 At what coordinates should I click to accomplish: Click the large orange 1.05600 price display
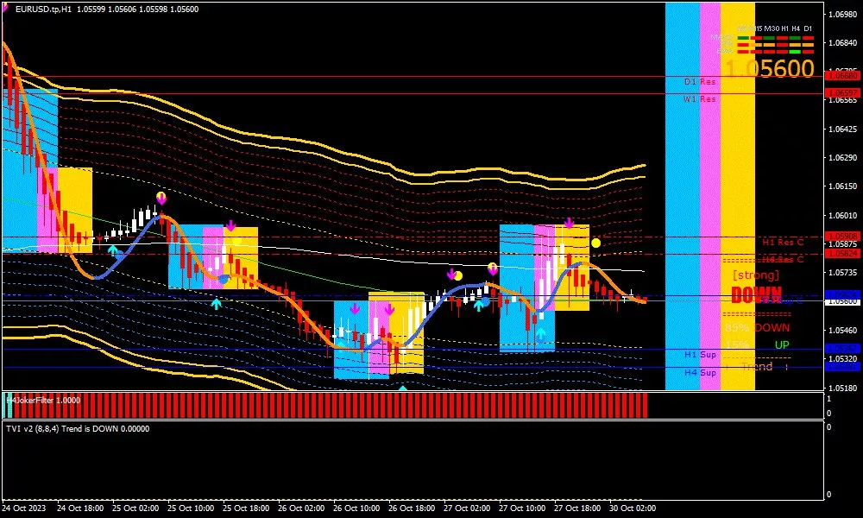770,69
